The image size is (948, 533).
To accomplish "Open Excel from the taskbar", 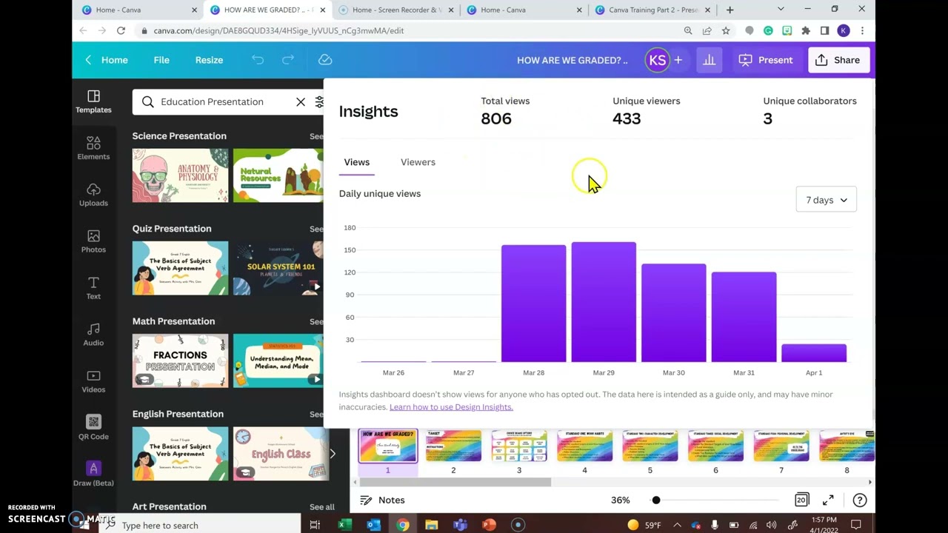I will 344,525.
